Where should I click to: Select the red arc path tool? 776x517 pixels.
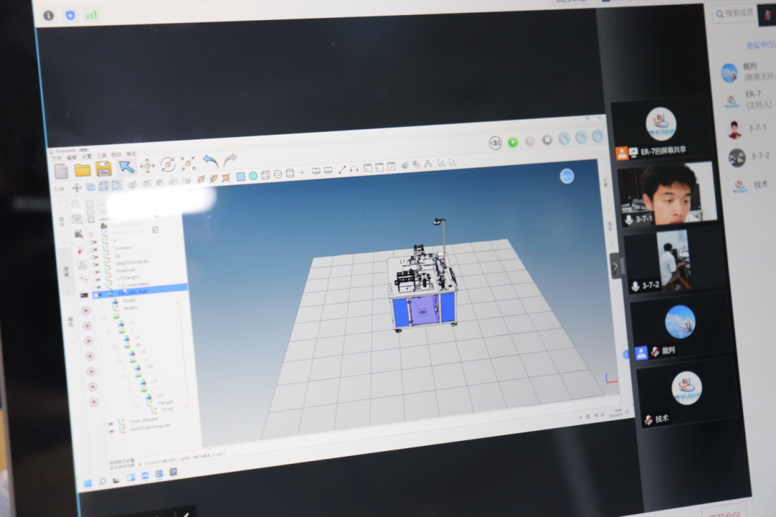pyautogui.click(x=354, y=169)
